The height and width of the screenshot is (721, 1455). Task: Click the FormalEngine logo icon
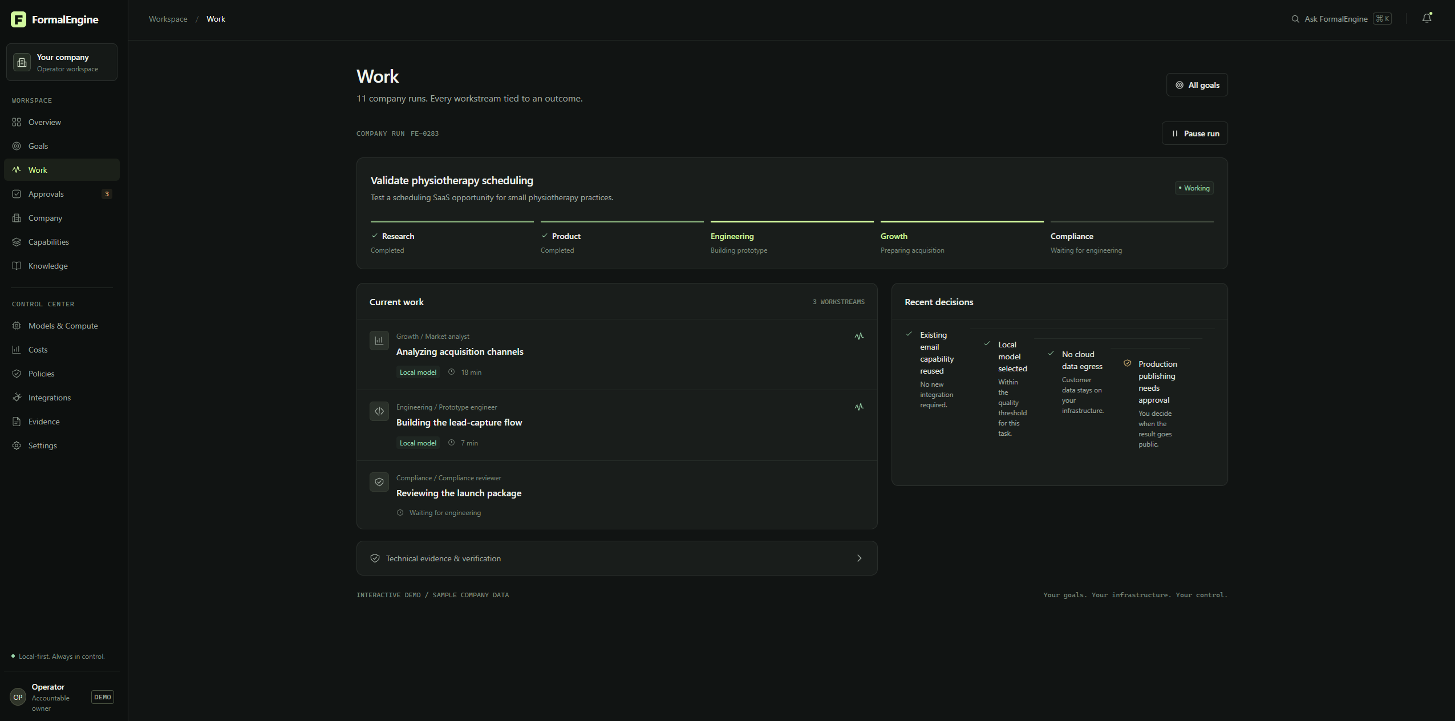tap(18, 19)
